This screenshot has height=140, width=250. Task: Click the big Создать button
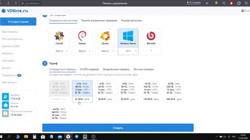coord(118,128)
